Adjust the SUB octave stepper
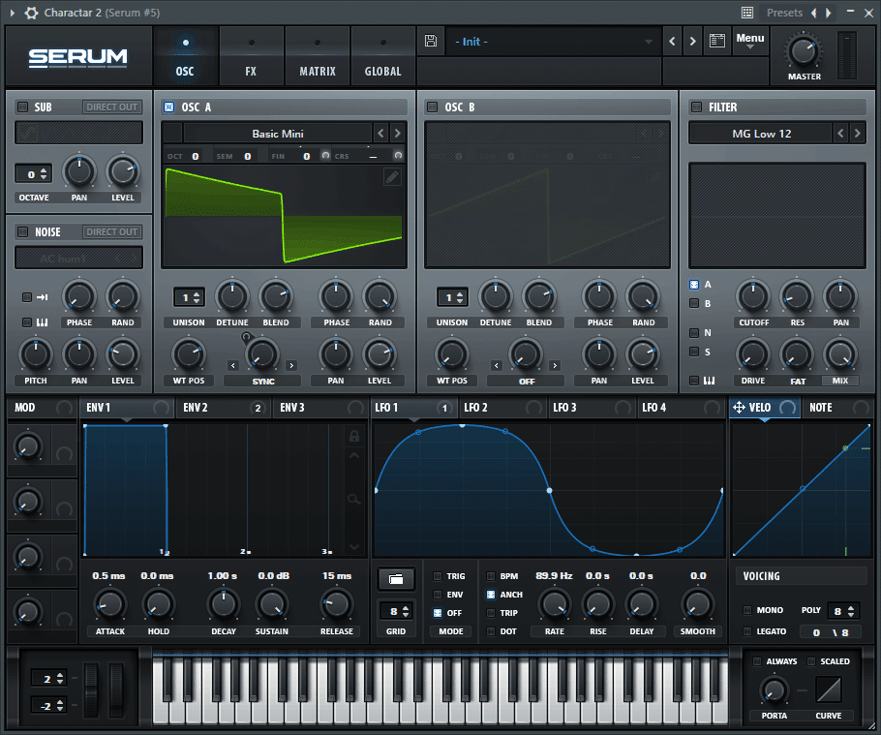Screen dimensions: 881x735 tap(33, 174)
